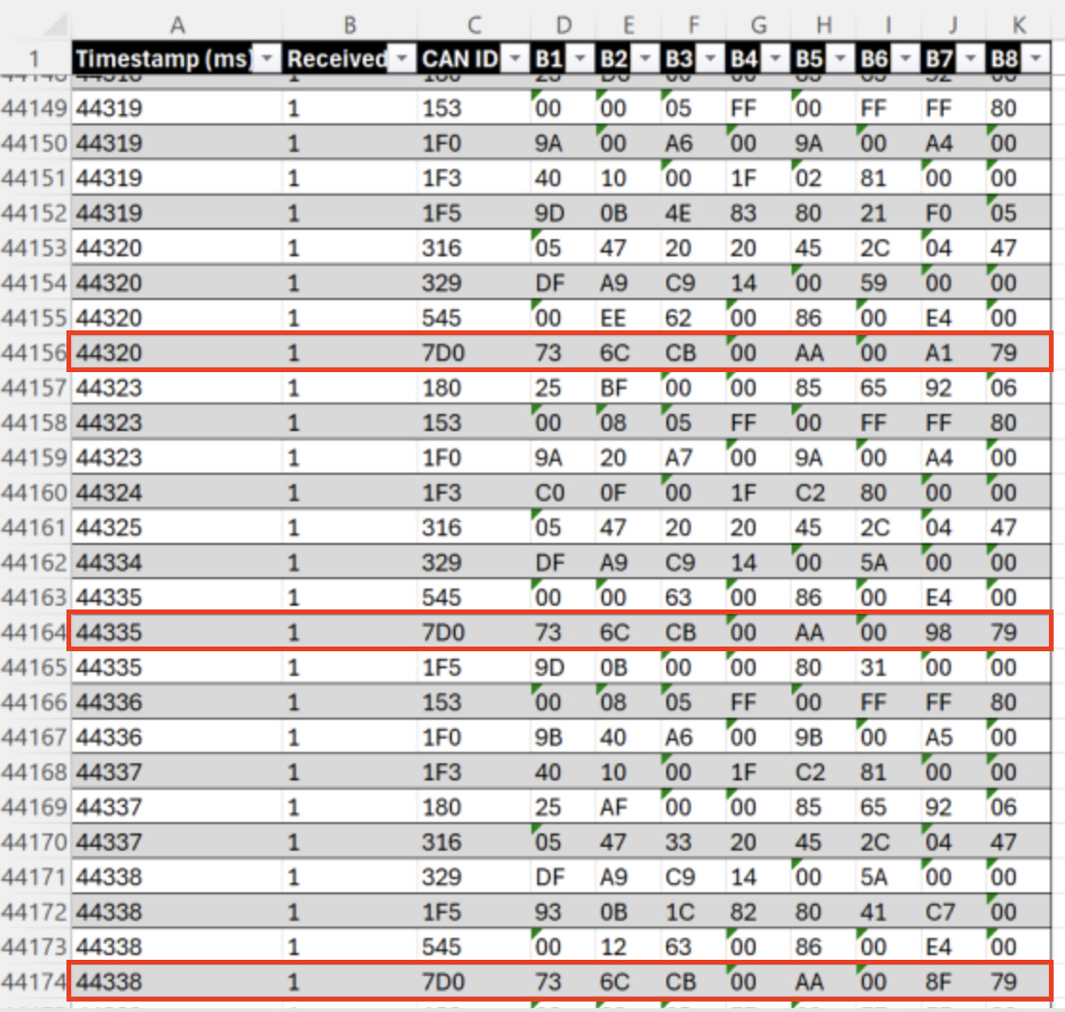This screenshot has width=1065, height=1012.
Task: Open the B8 column filter arrow
Action: pyautogui.click(x=1036, y=59)
